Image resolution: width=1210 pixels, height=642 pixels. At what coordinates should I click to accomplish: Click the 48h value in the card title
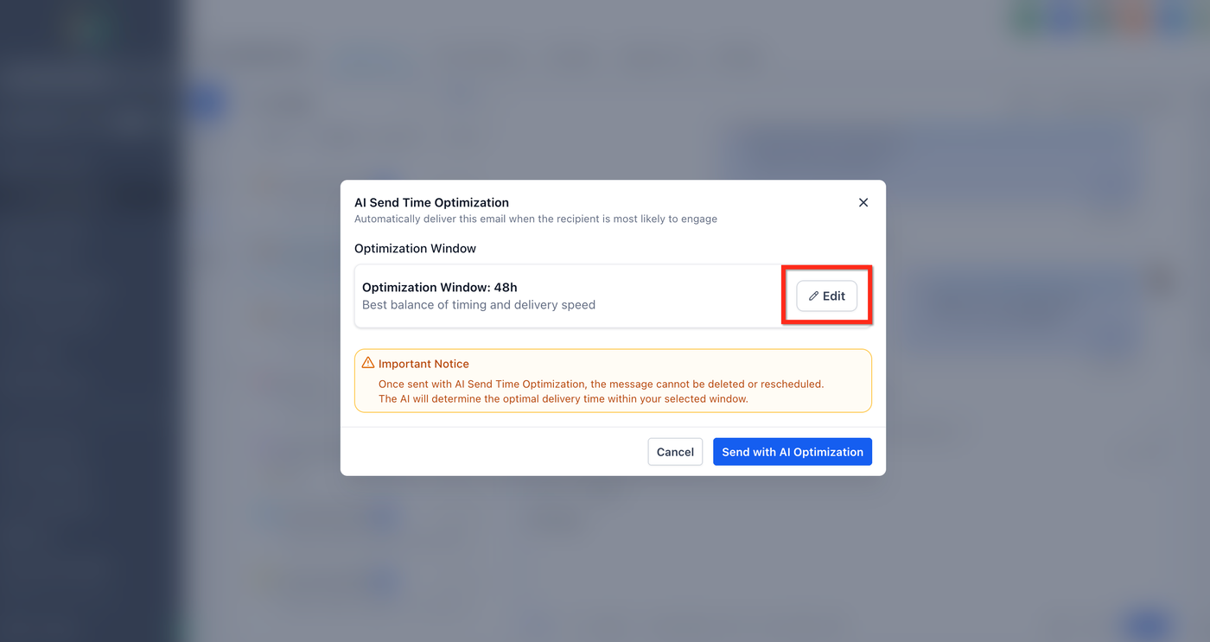[x=506, y=288]
